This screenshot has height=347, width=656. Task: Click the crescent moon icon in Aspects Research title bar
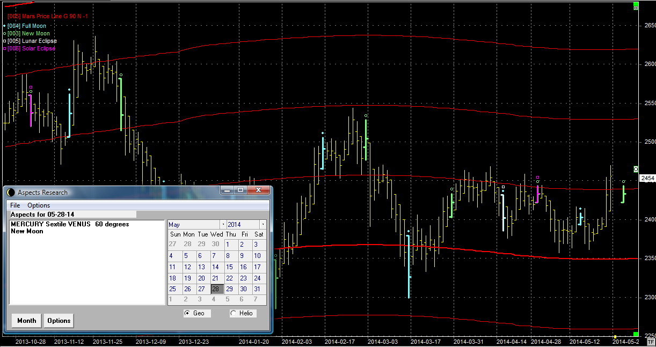pos(11,192)
